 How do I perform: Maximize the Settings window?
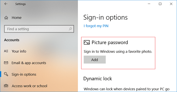(160, 4)
